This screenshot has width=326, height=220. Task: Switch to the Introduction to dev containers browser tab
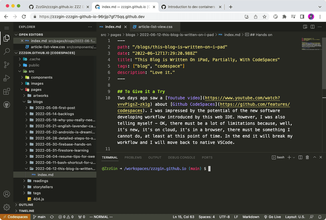[x=191, y=7]
